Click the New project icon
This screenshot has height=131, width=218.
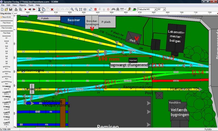pyautogui.click(x=2, y=9)
